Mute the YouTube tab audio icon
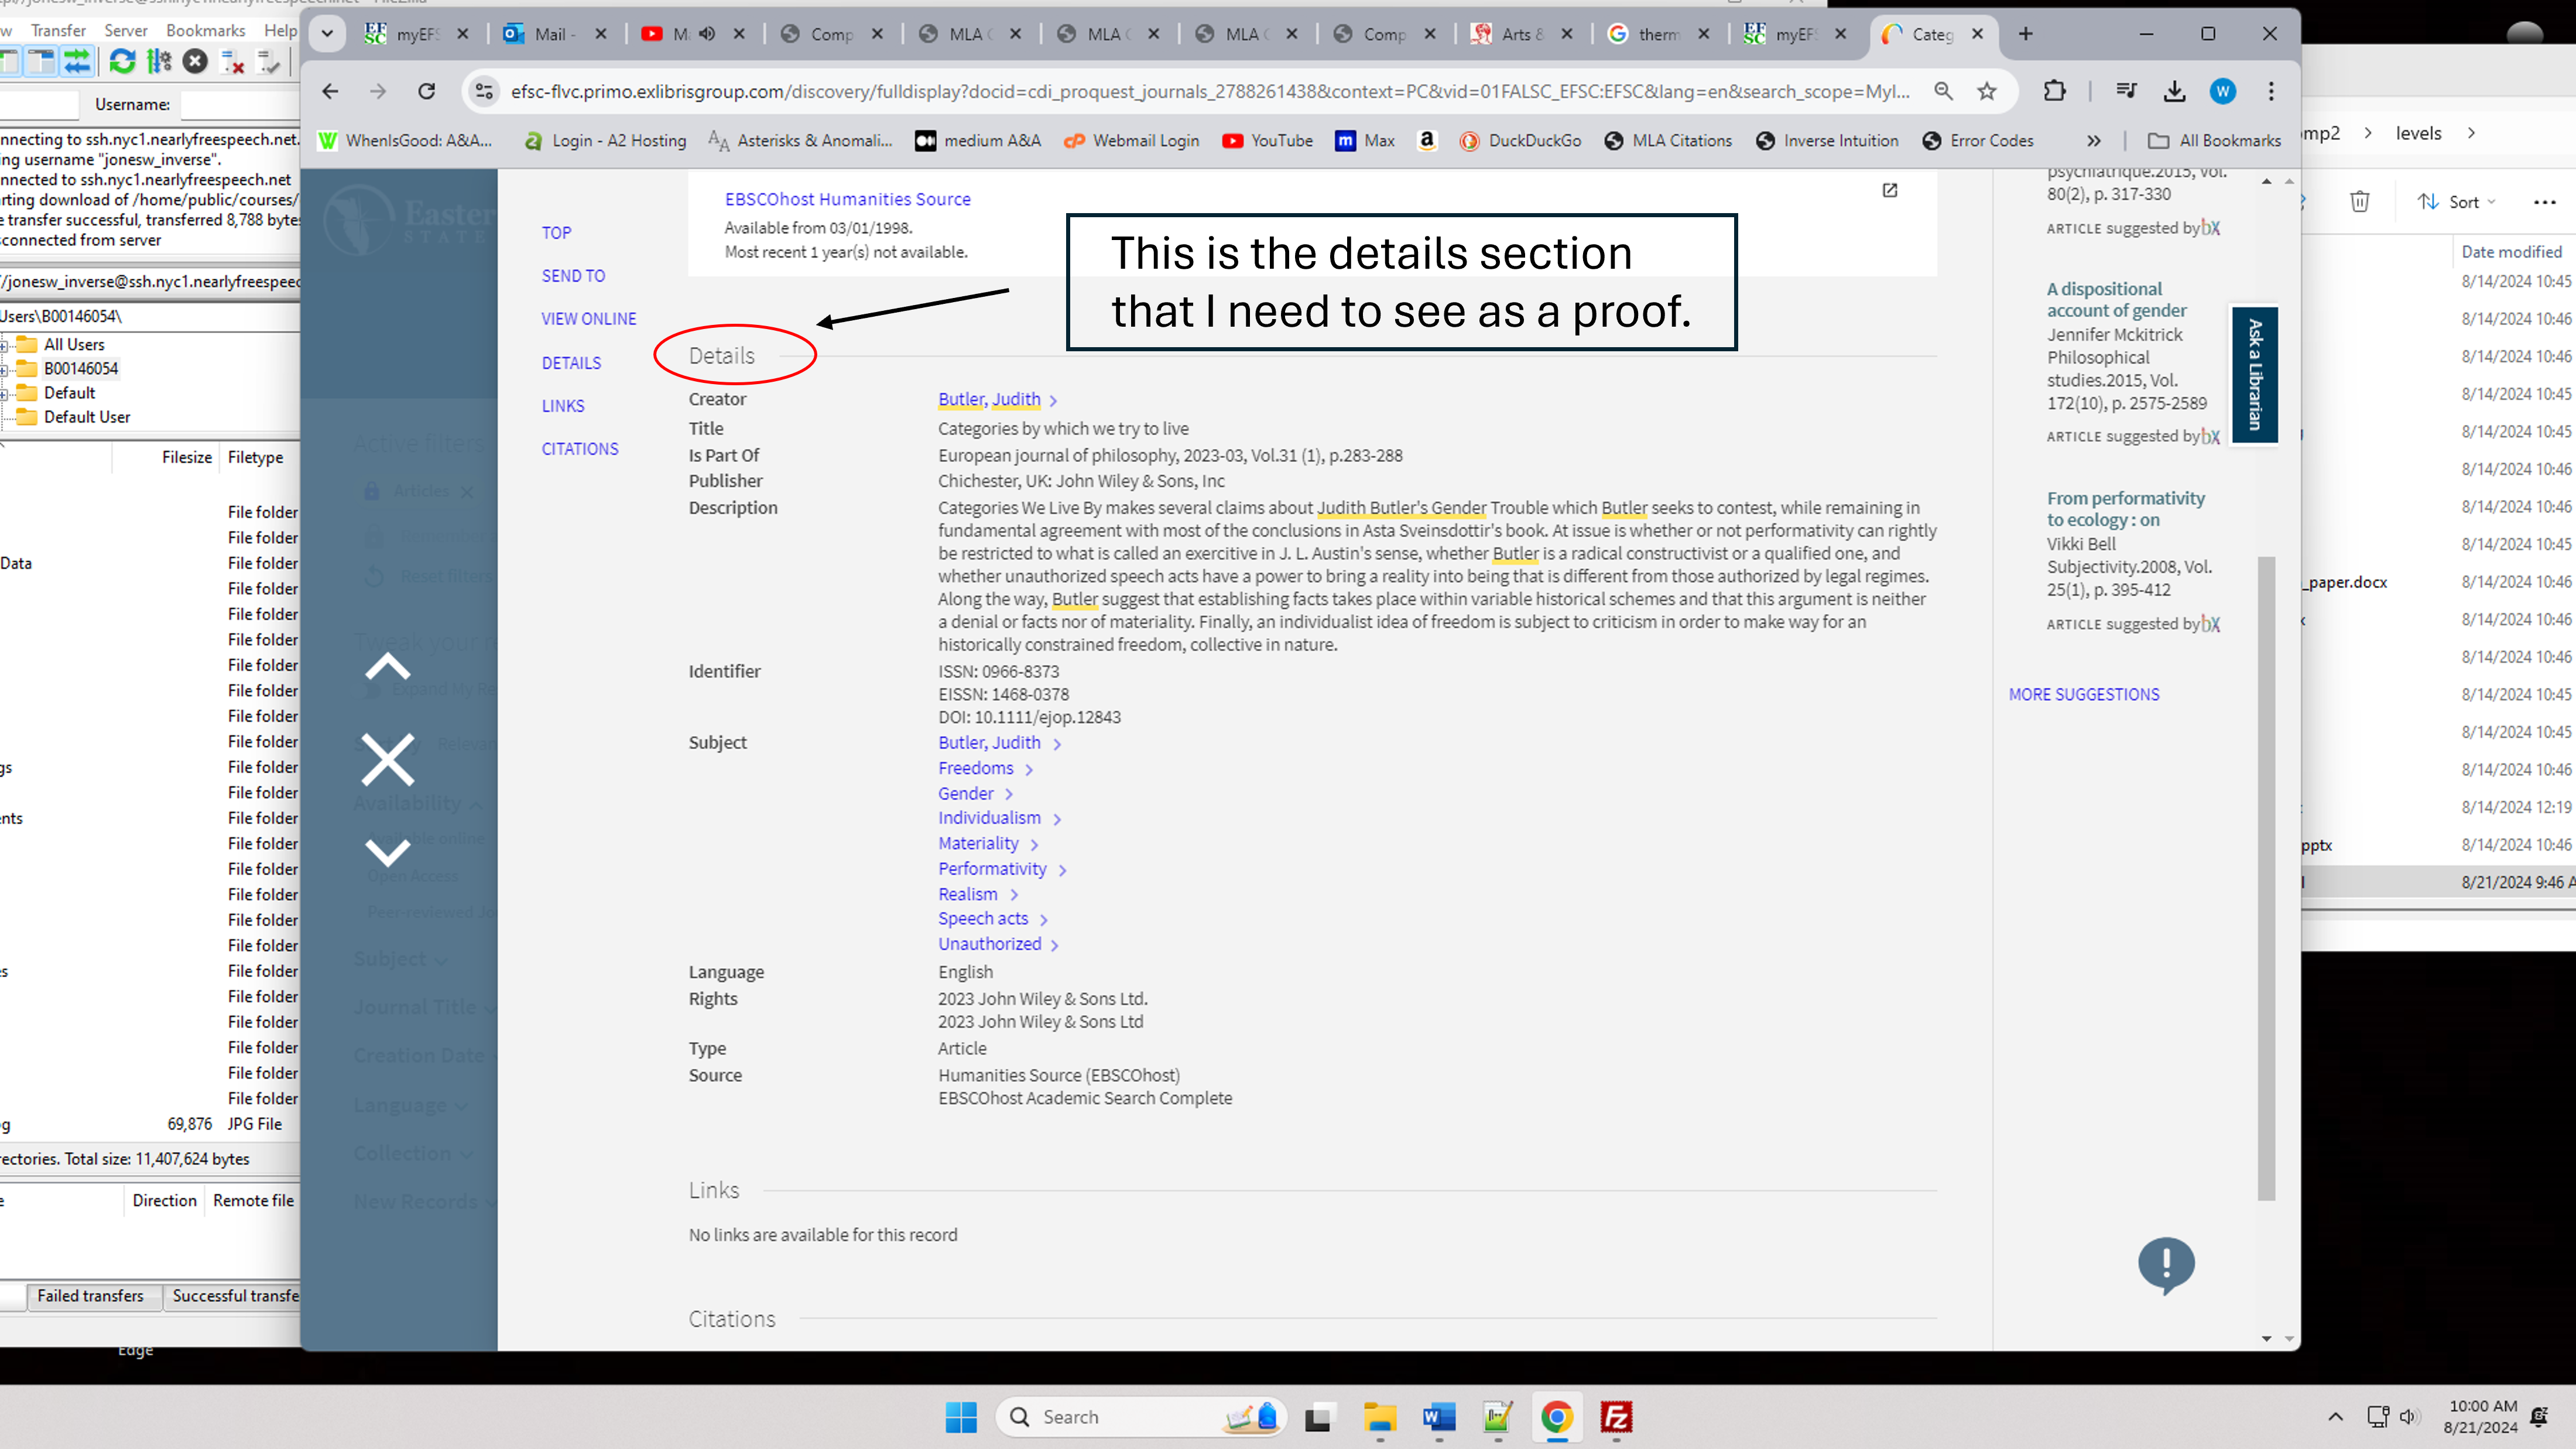This screenshot has height=1449, width=2576. [x=708, y=34]
